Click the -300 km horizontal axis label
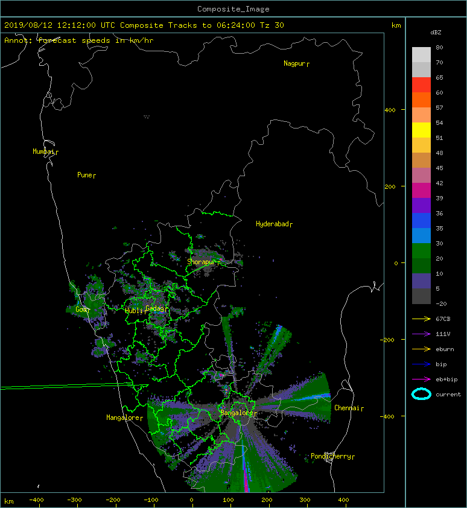 coord(75,500)
